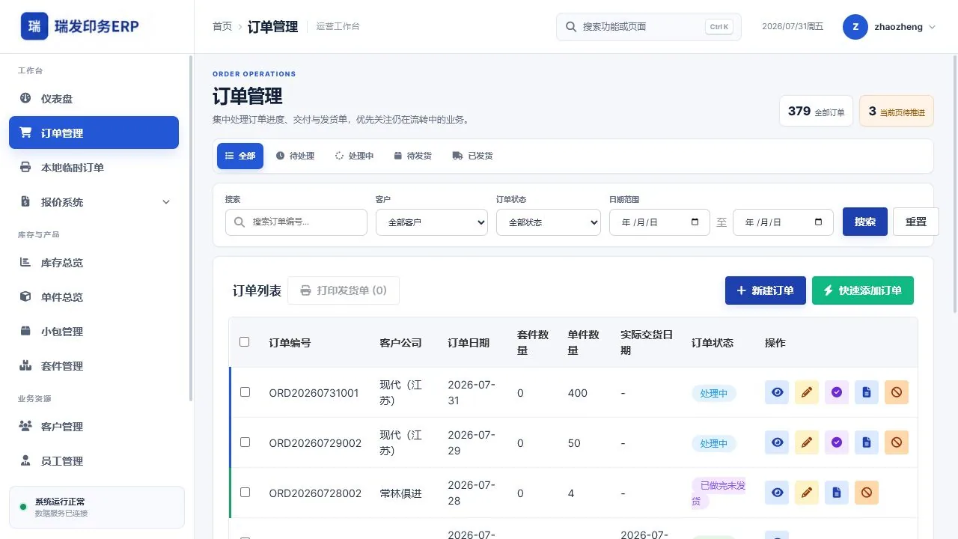Switch to the 全部 tab
This screenshot has width=958, height=539.
coord(240,156)
